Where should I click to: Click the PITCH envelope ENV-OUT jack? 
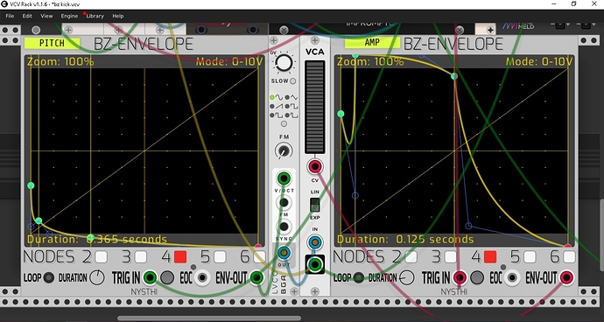tap(256, 277)
